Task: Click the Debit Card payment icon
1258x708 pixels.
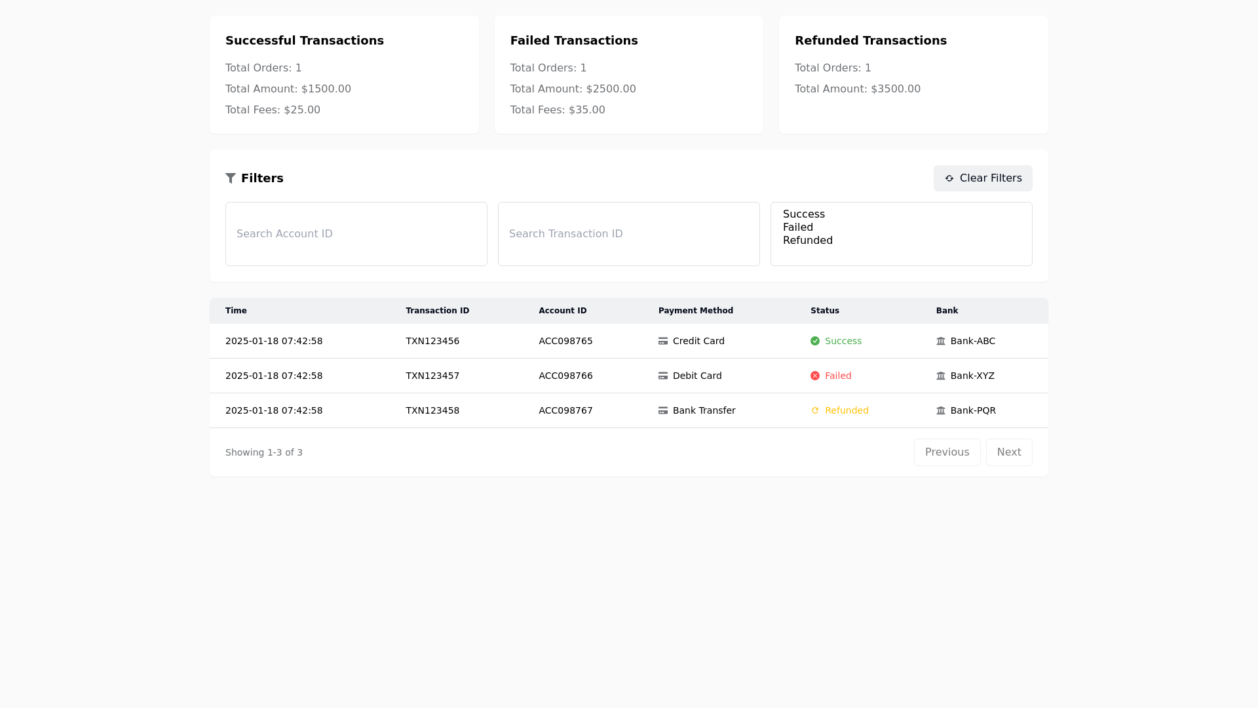Action: [x=663, y=376]
